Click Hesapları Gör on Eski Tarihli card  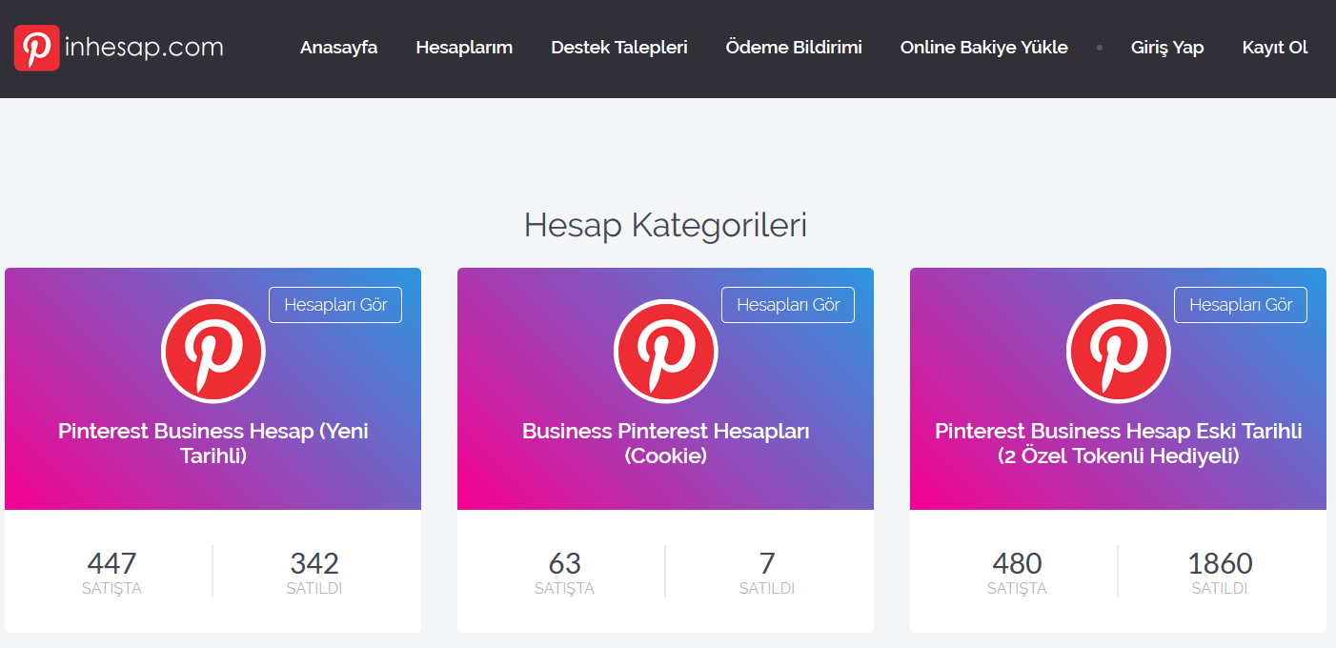click(1241, 305)
